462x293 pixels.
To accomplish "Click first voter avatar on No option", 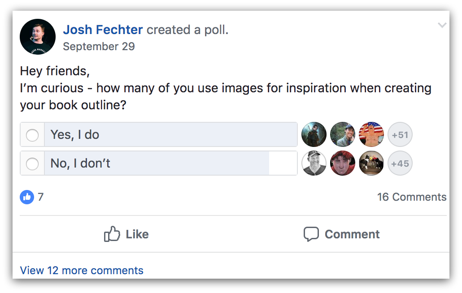I will [x=314, y=164].
